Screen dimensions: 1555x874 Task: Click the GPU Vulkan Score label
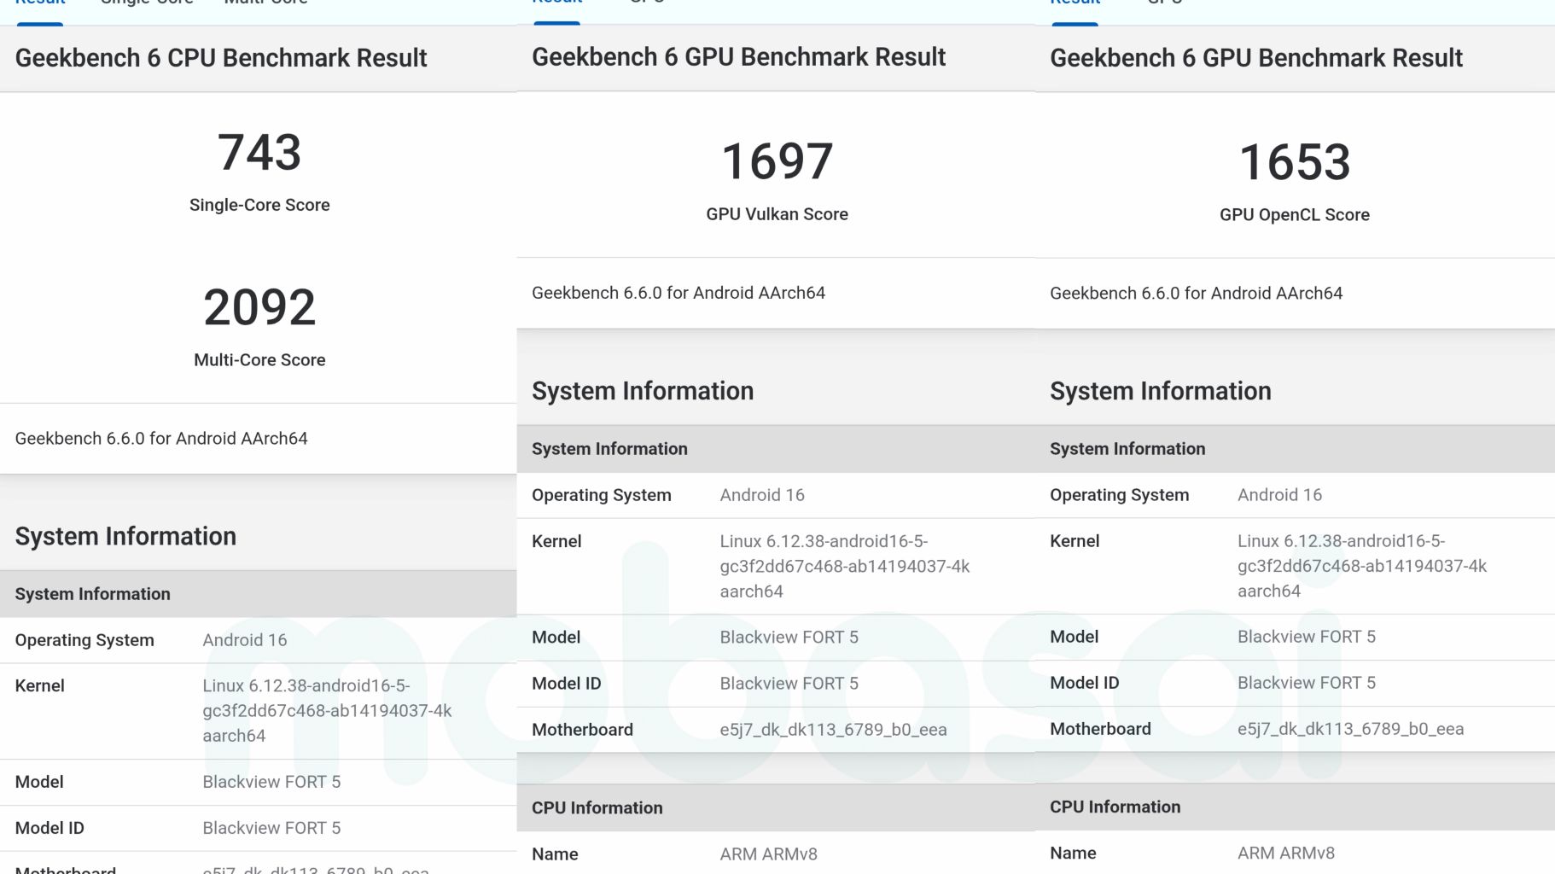[777, 214]
